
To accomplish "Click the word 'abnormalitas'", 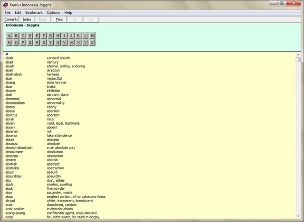I will pyautogui.click(x=15, y=103).
